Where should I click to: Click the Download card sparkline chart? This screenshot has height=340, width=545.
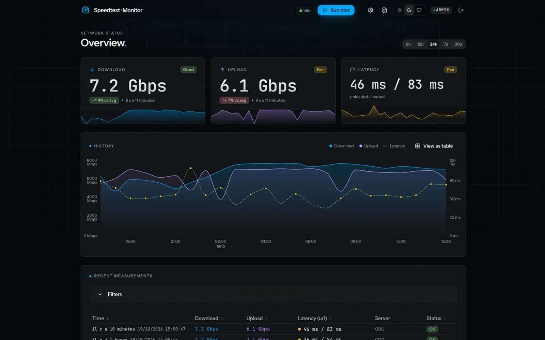pos(143,116)
